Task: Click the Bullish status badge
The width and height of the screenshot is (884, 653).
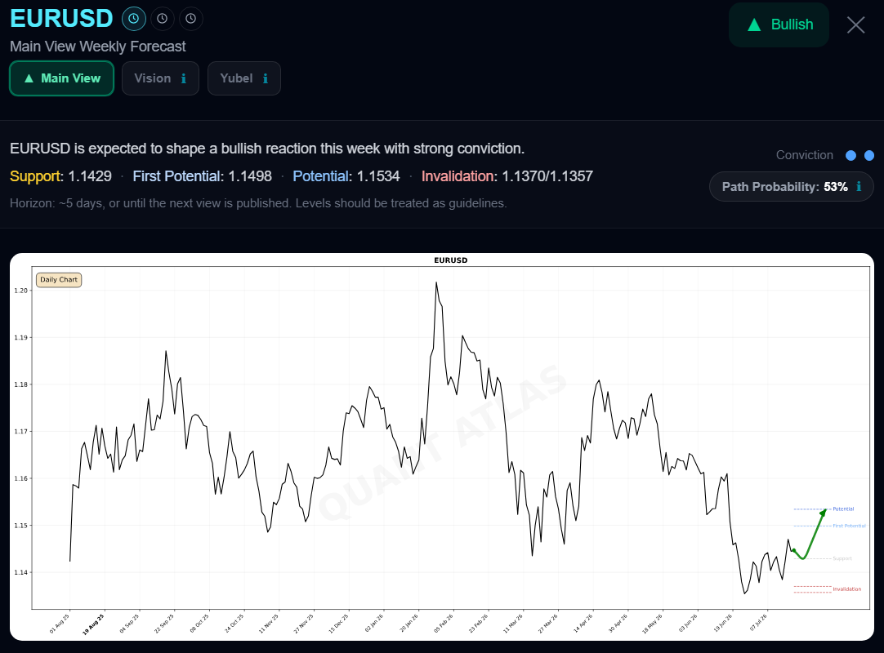Action: (779, 24)
